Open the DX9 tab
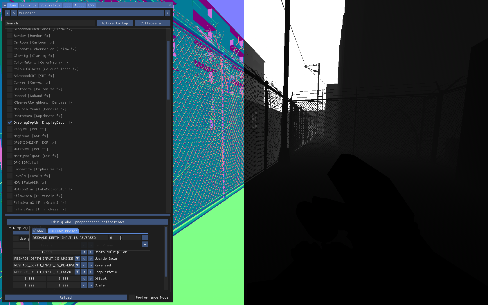The width and height of the screenshot is (488, 305). click(x=91, y=5)
